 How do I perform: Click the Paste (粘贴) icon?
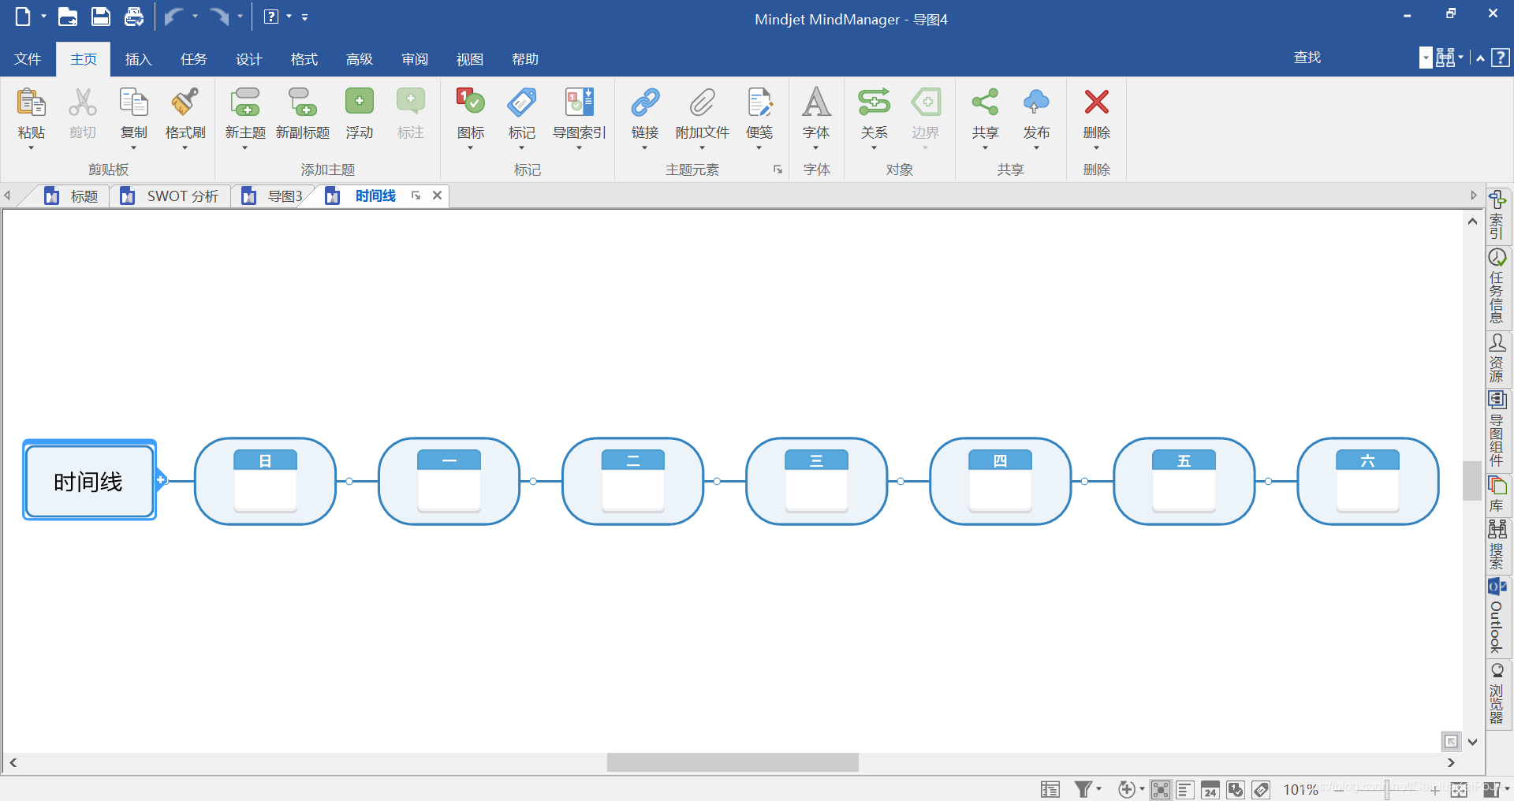(x=31, y=102)
